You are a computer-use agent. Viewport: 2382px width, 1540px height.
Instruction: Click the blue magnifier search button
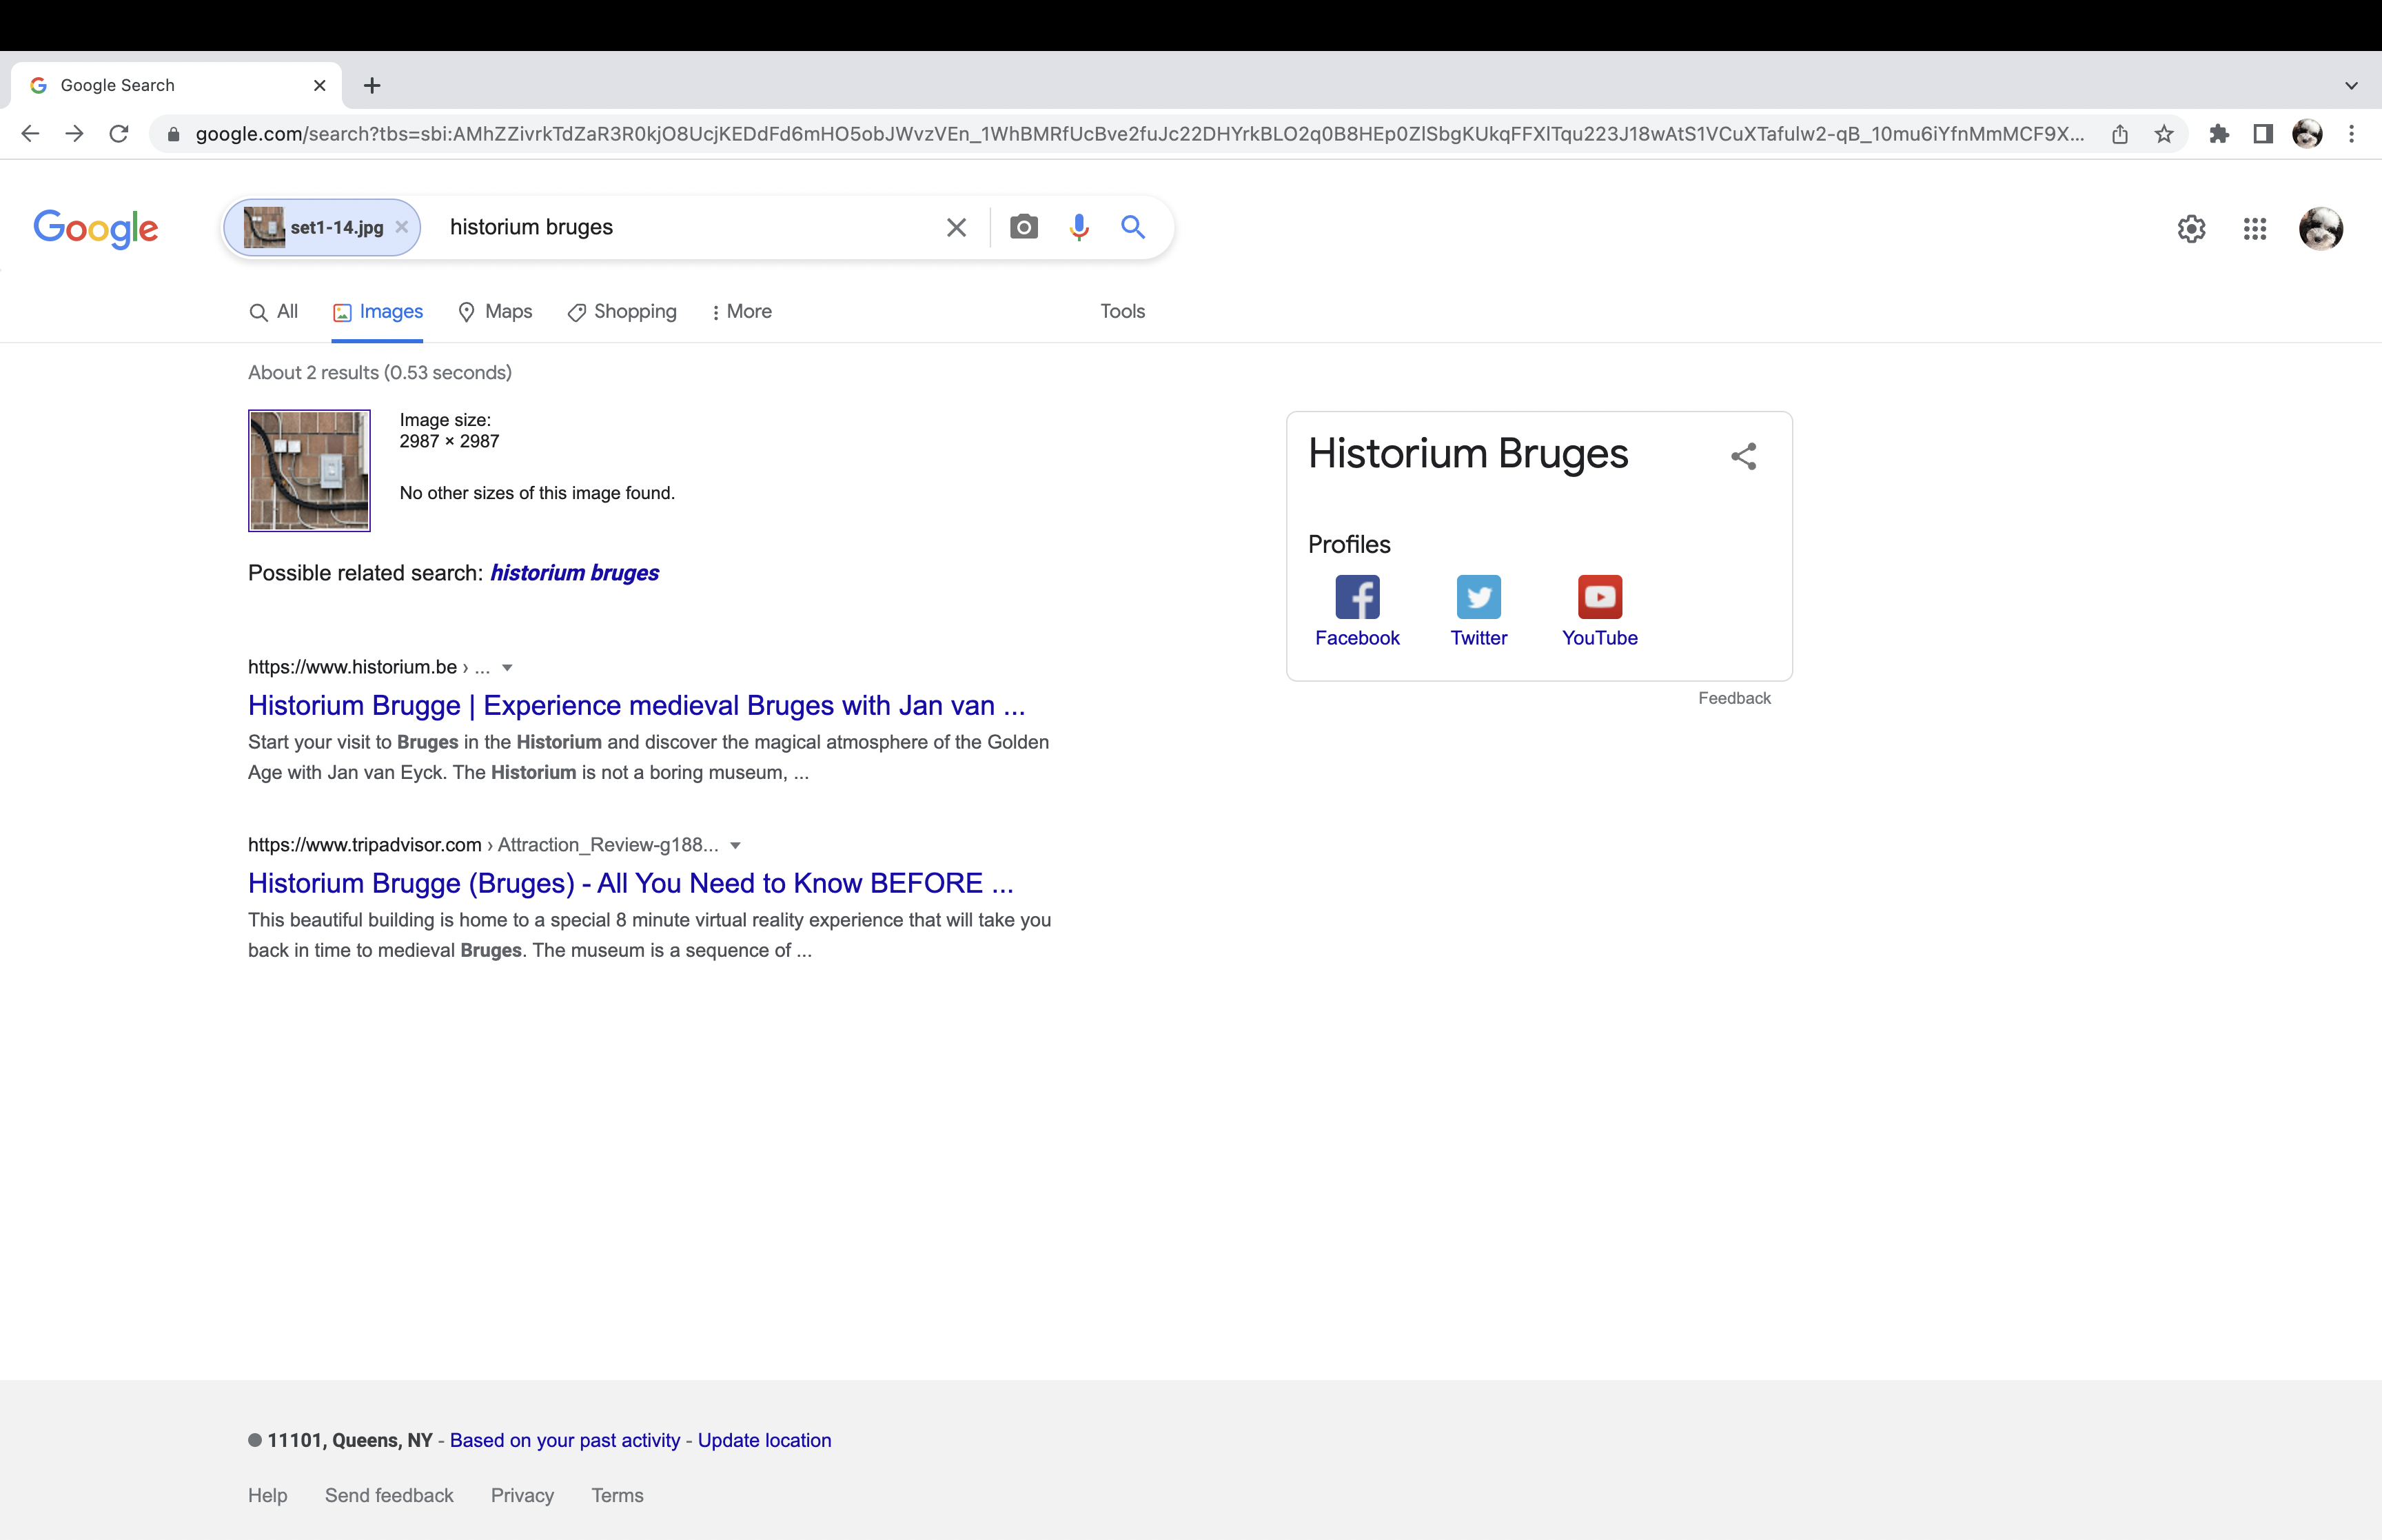click(x=1132, y=227)
